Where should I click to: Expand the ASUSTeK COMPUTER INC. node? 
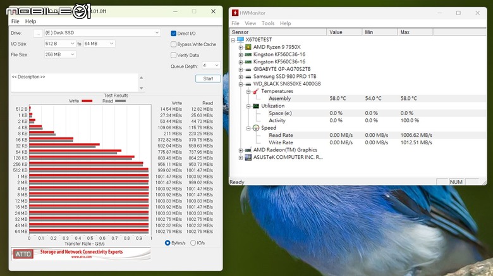pyautogui.click(x=241, y=158)
